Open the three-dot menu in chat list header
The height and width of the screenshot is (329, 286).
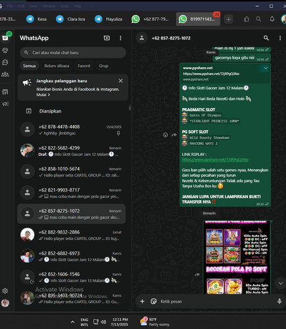[120, 38]
